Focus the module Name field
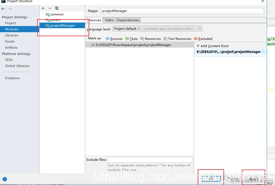Screen dimensions: 275x185 point(182,11)
